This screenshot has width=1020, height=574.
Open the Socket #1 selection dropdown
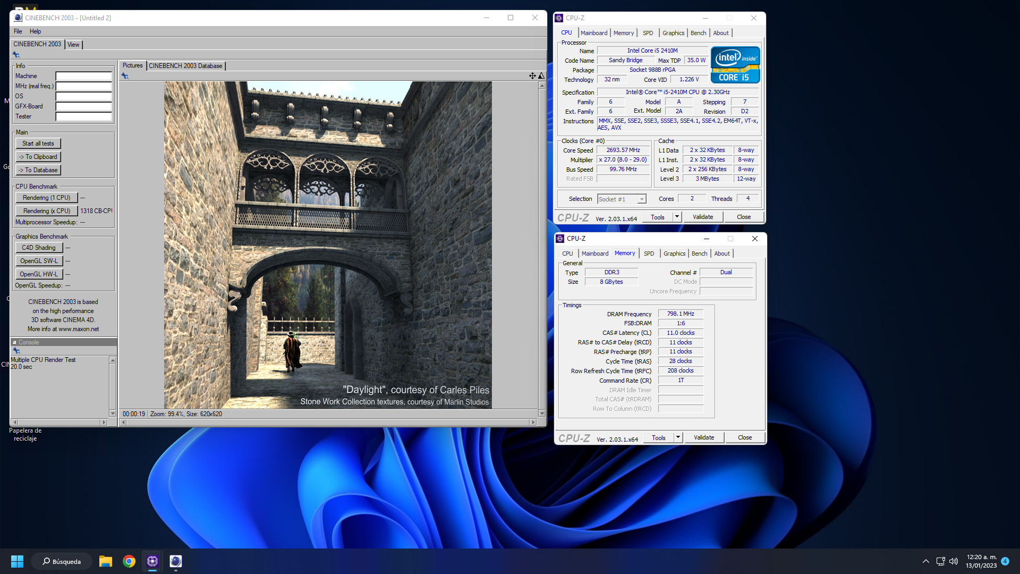tap(642, 199)
